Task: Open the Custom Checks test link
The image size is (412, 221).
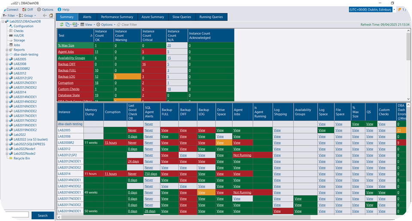Action: click(69, 89)
